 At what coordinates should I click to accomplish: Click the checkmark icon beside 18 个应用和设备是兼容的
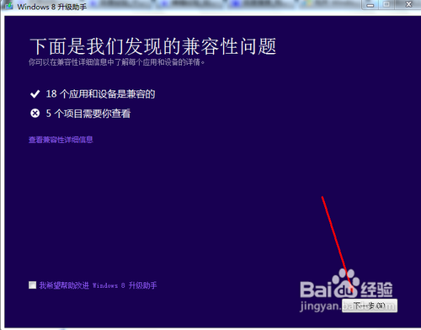click(x=35, y=94)
